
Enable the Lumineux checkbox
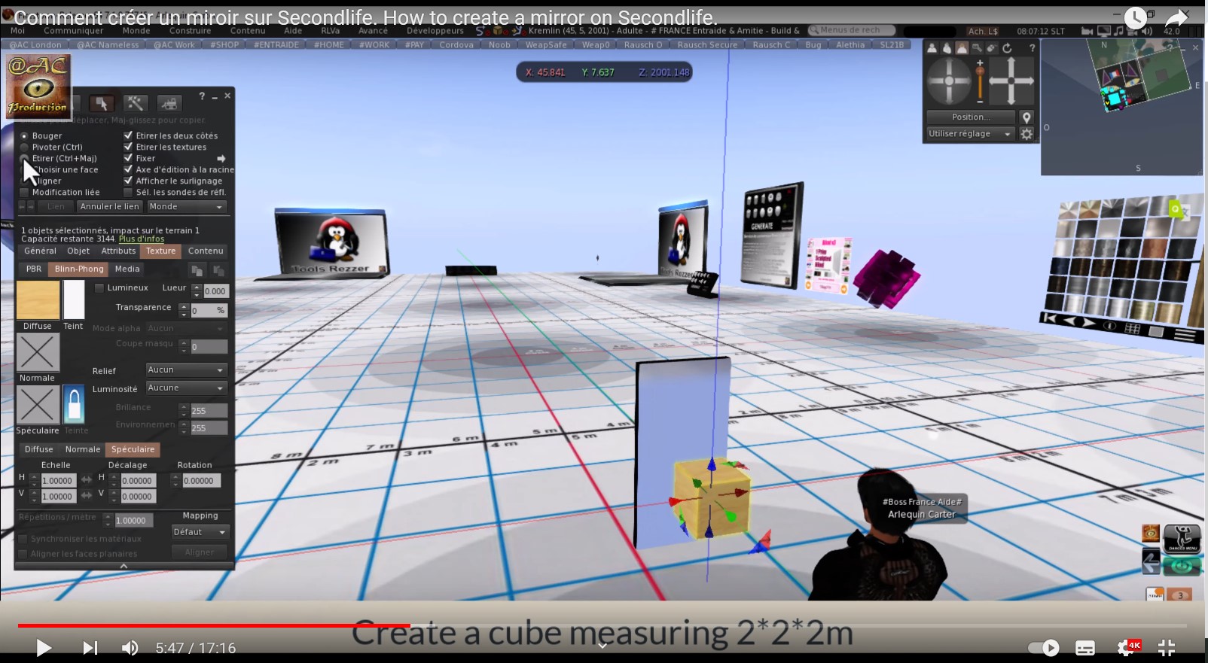[99, 288]
